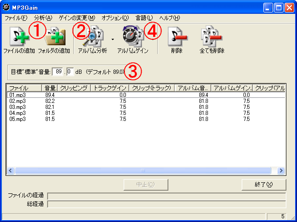Apply アルバムゲイン (Album Gain) toolbar icon
This screenshot has height=222, width=297.
pyautogui.click(x=132, y=37)
